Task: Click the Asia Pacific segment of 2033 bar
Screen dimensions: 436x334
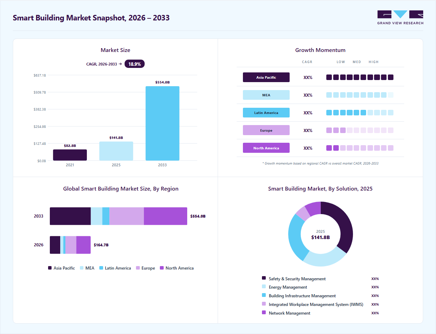Action: pyautogui.click(x=70, y=216)
